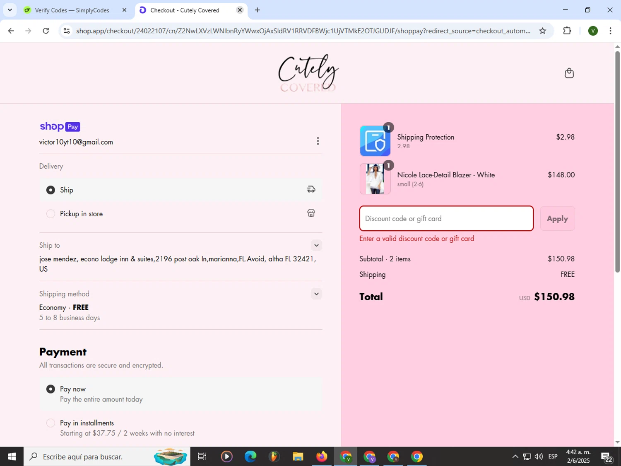This screenshot has width=621, height=466.
Task: Open the volume speaker icon in system tray
Action: pos(539,456)
